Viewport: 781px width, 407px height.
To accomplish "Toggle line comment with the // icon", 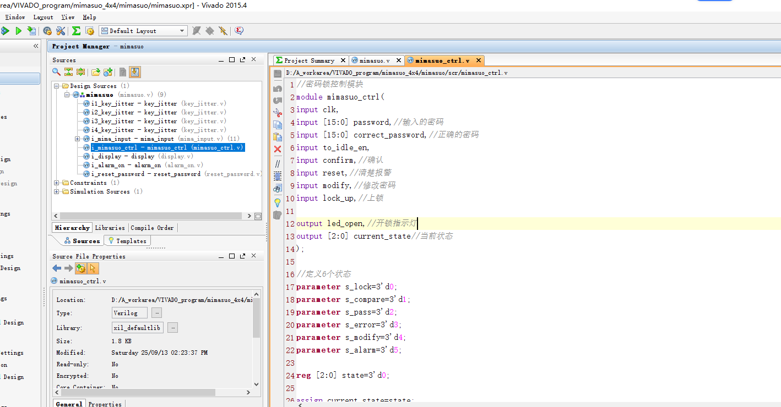I will pyautogui.click(x=278, y=163).
